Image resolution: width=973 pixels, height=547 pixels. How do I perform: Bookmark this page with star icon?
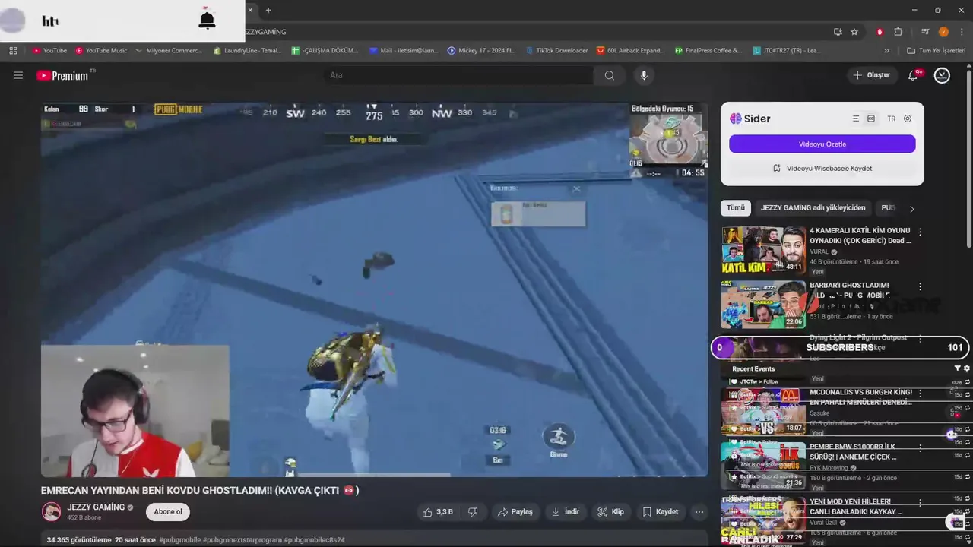(854, 32)
